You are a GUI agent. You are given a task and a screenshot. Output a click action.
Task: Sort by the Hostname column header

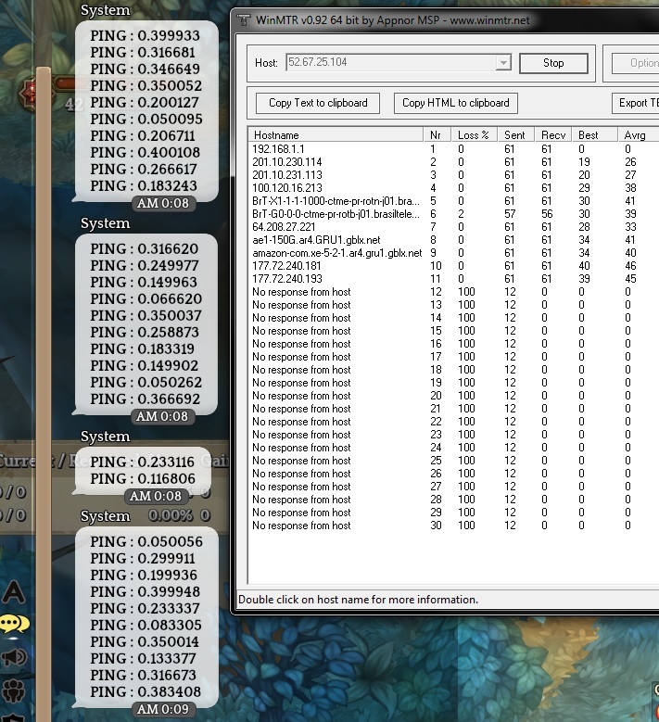[336, 135]
